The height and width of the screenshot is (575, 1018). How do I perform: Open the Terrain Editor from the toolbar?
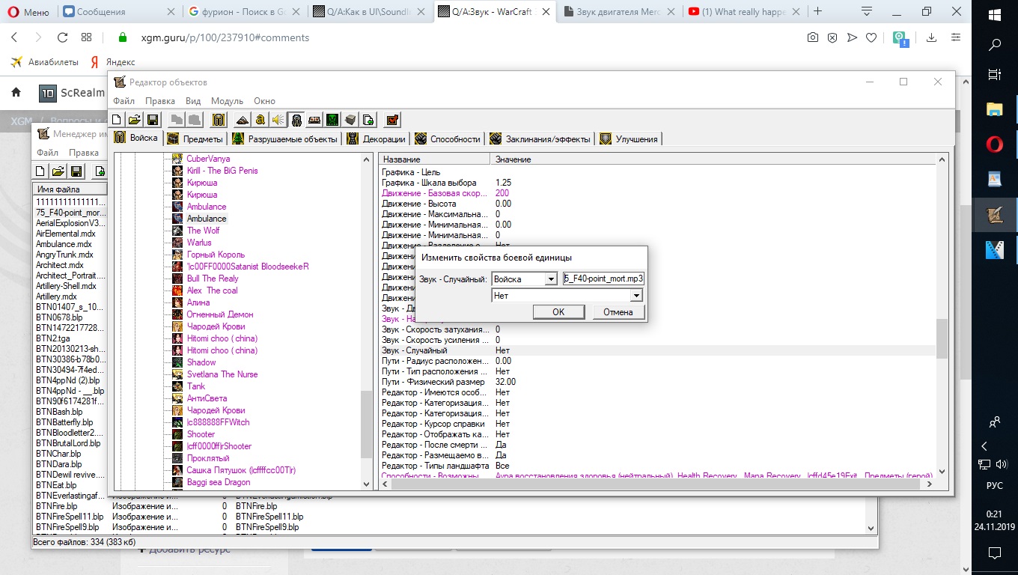(x=242, y=120)
